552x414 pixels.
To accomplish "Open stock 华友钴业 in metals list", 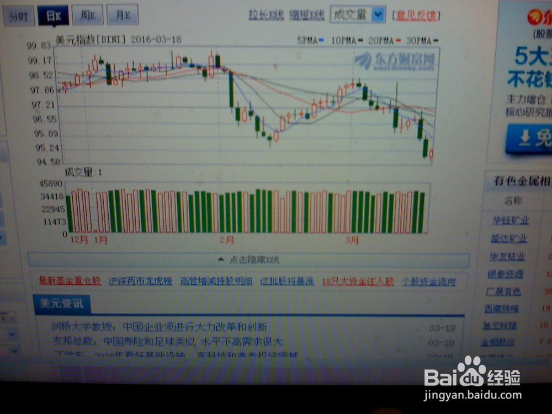I will (507, 256).
